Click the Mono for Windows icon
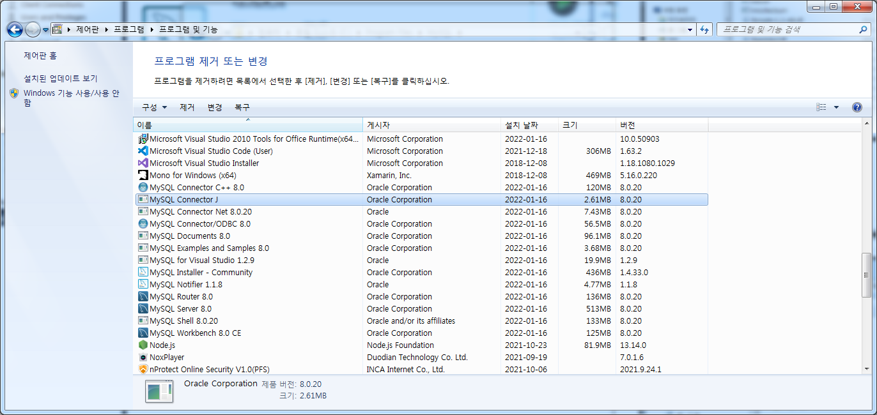The width and height of the screenshot is (877, 415). click(143, 176)
